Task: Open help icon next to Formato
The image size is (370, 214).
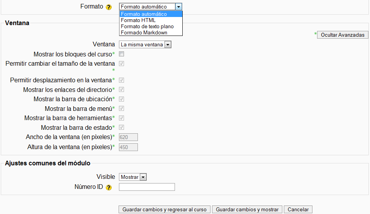Action: click(109, 7)
